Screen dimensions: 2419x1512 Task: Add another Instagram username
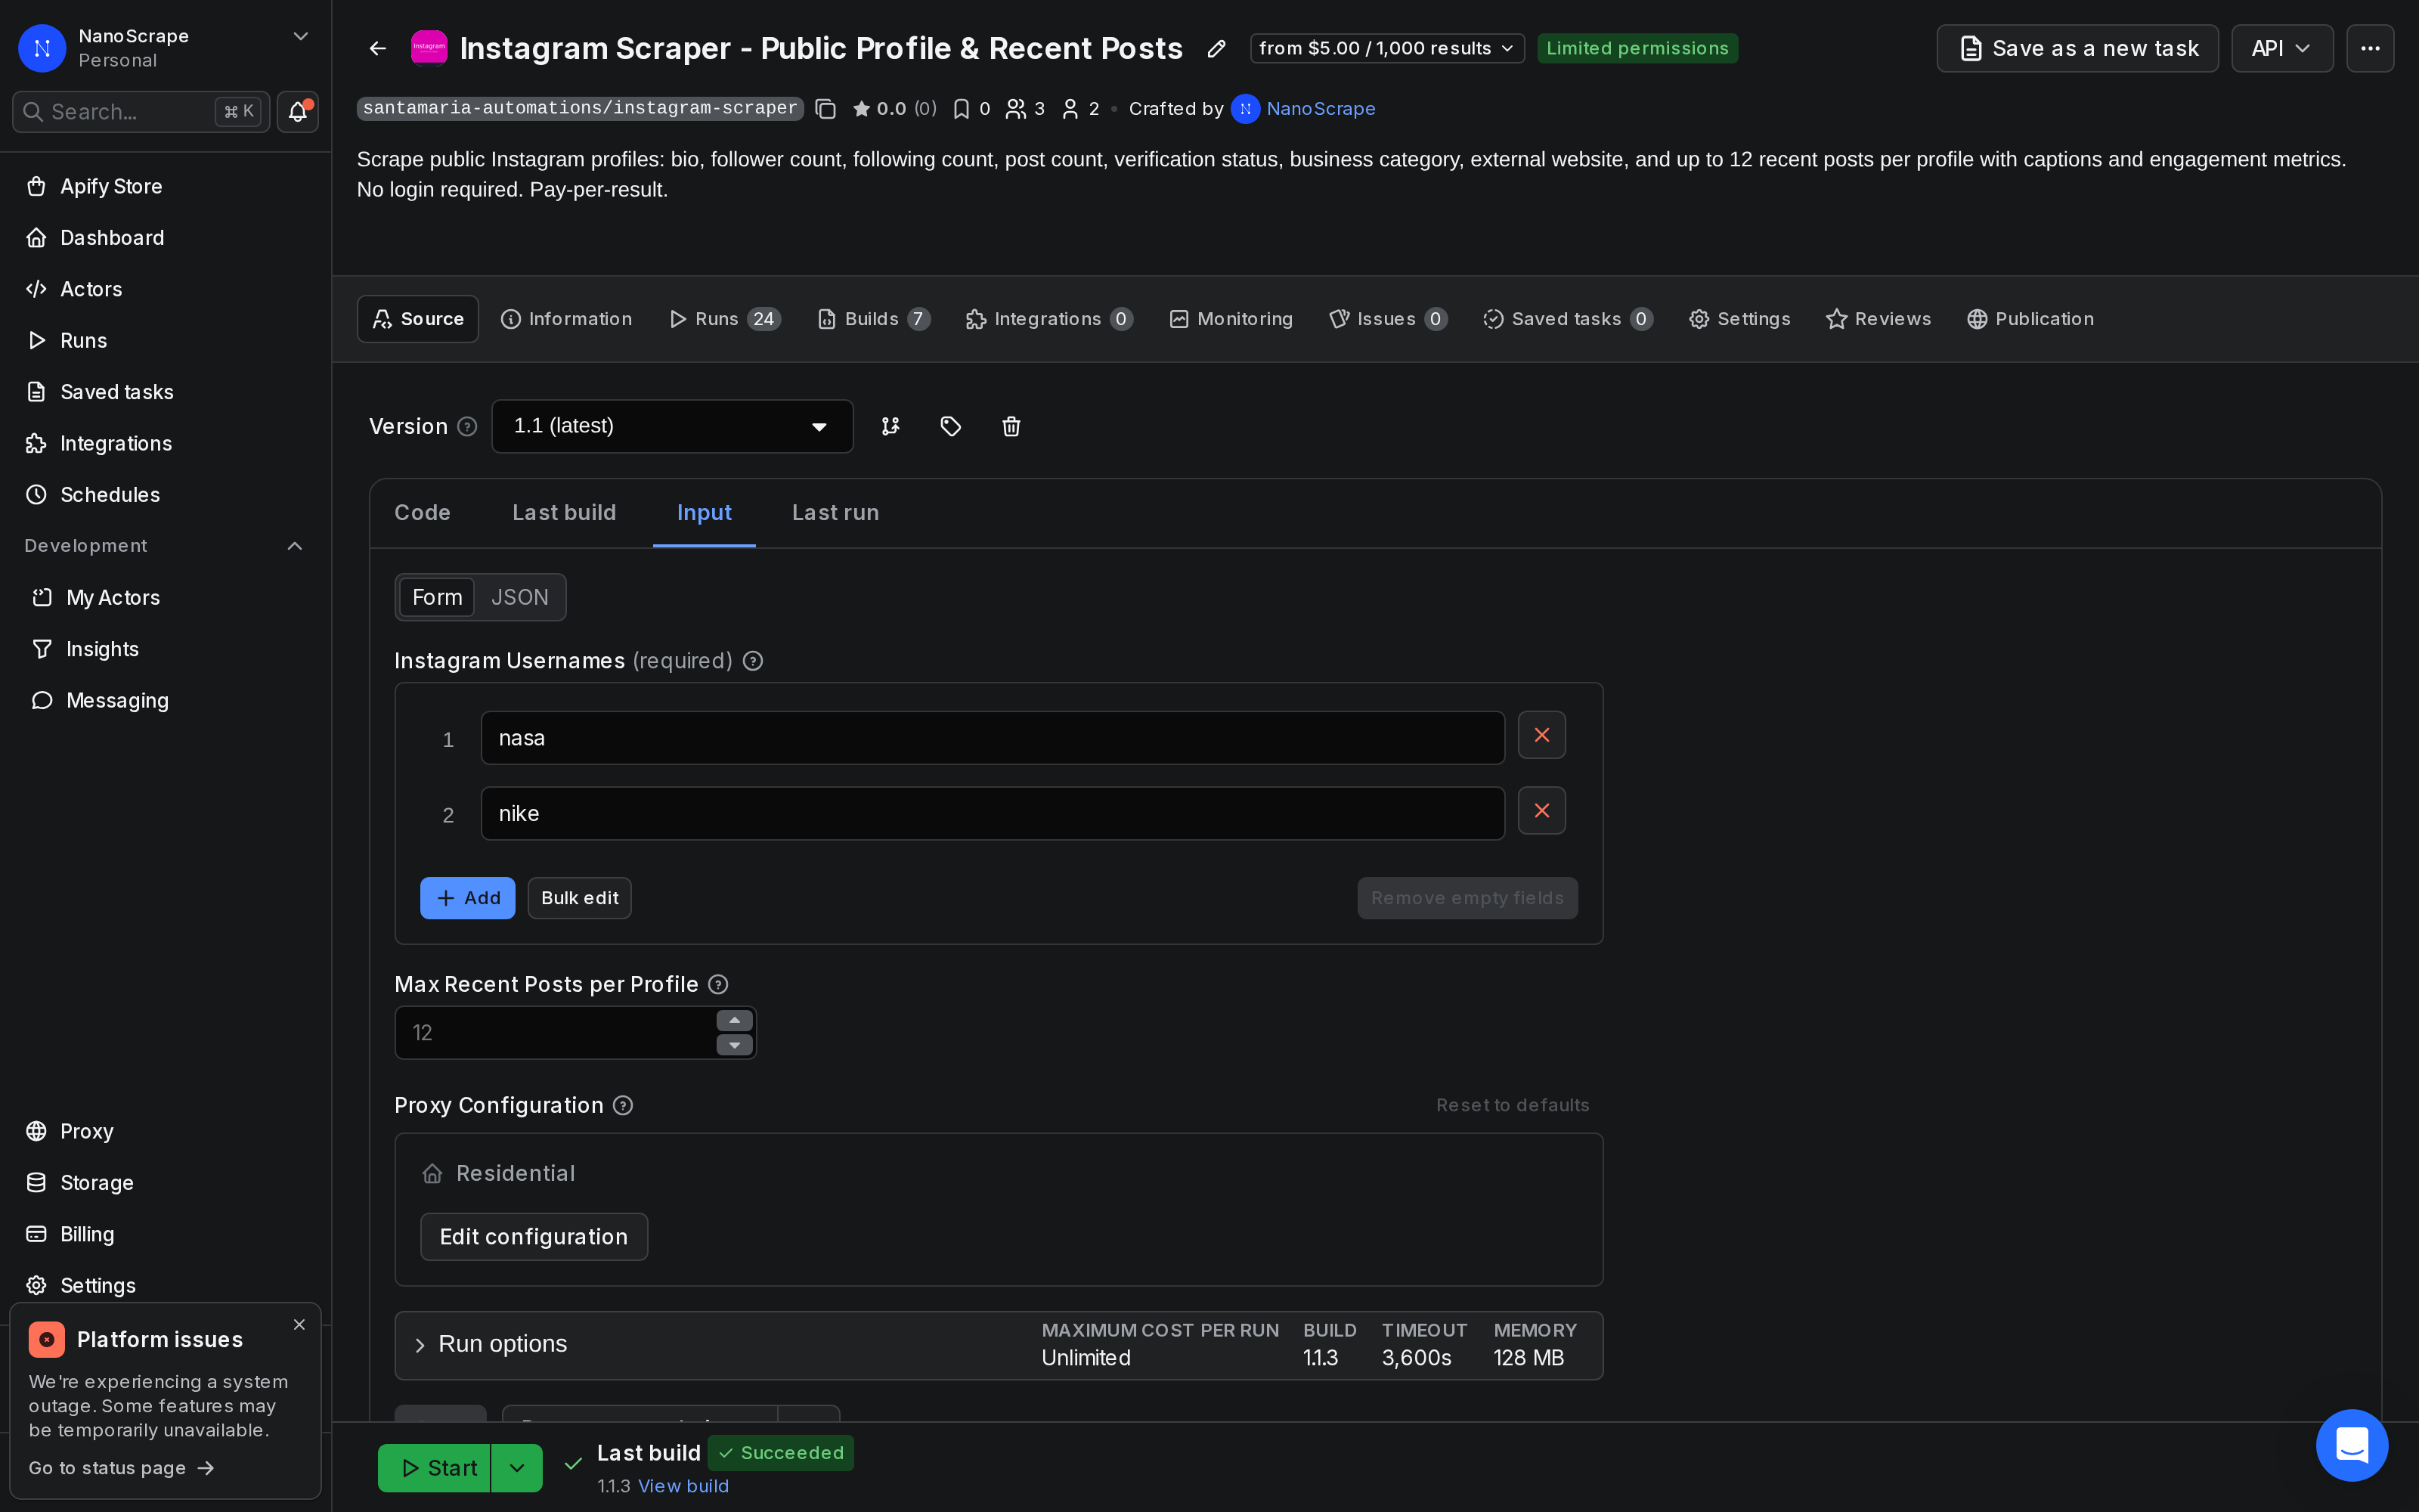coord(467,898)
